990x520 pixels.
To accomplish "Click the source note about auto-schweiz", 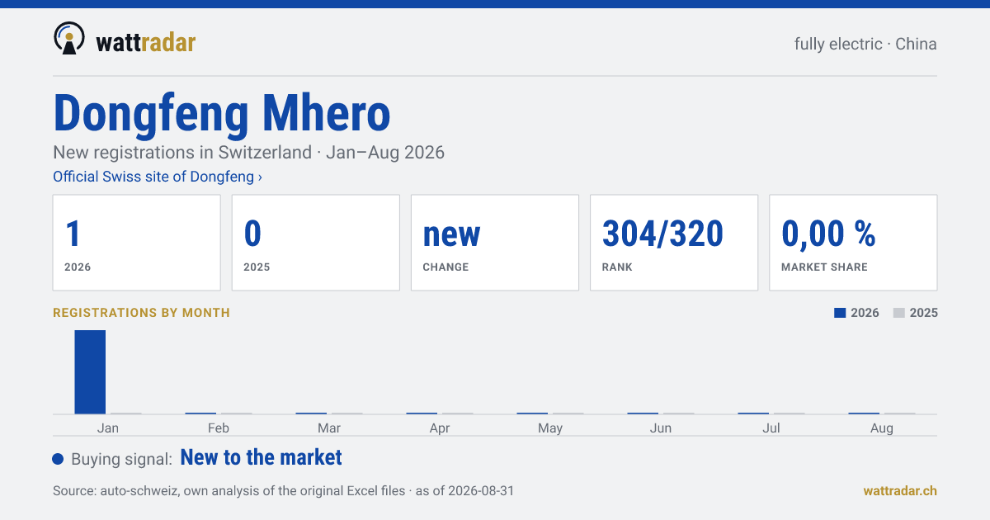I will click(x=283, y=490).
